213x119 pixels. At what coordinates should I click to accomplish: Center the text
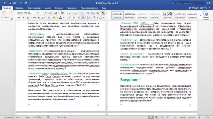[74, 18]
